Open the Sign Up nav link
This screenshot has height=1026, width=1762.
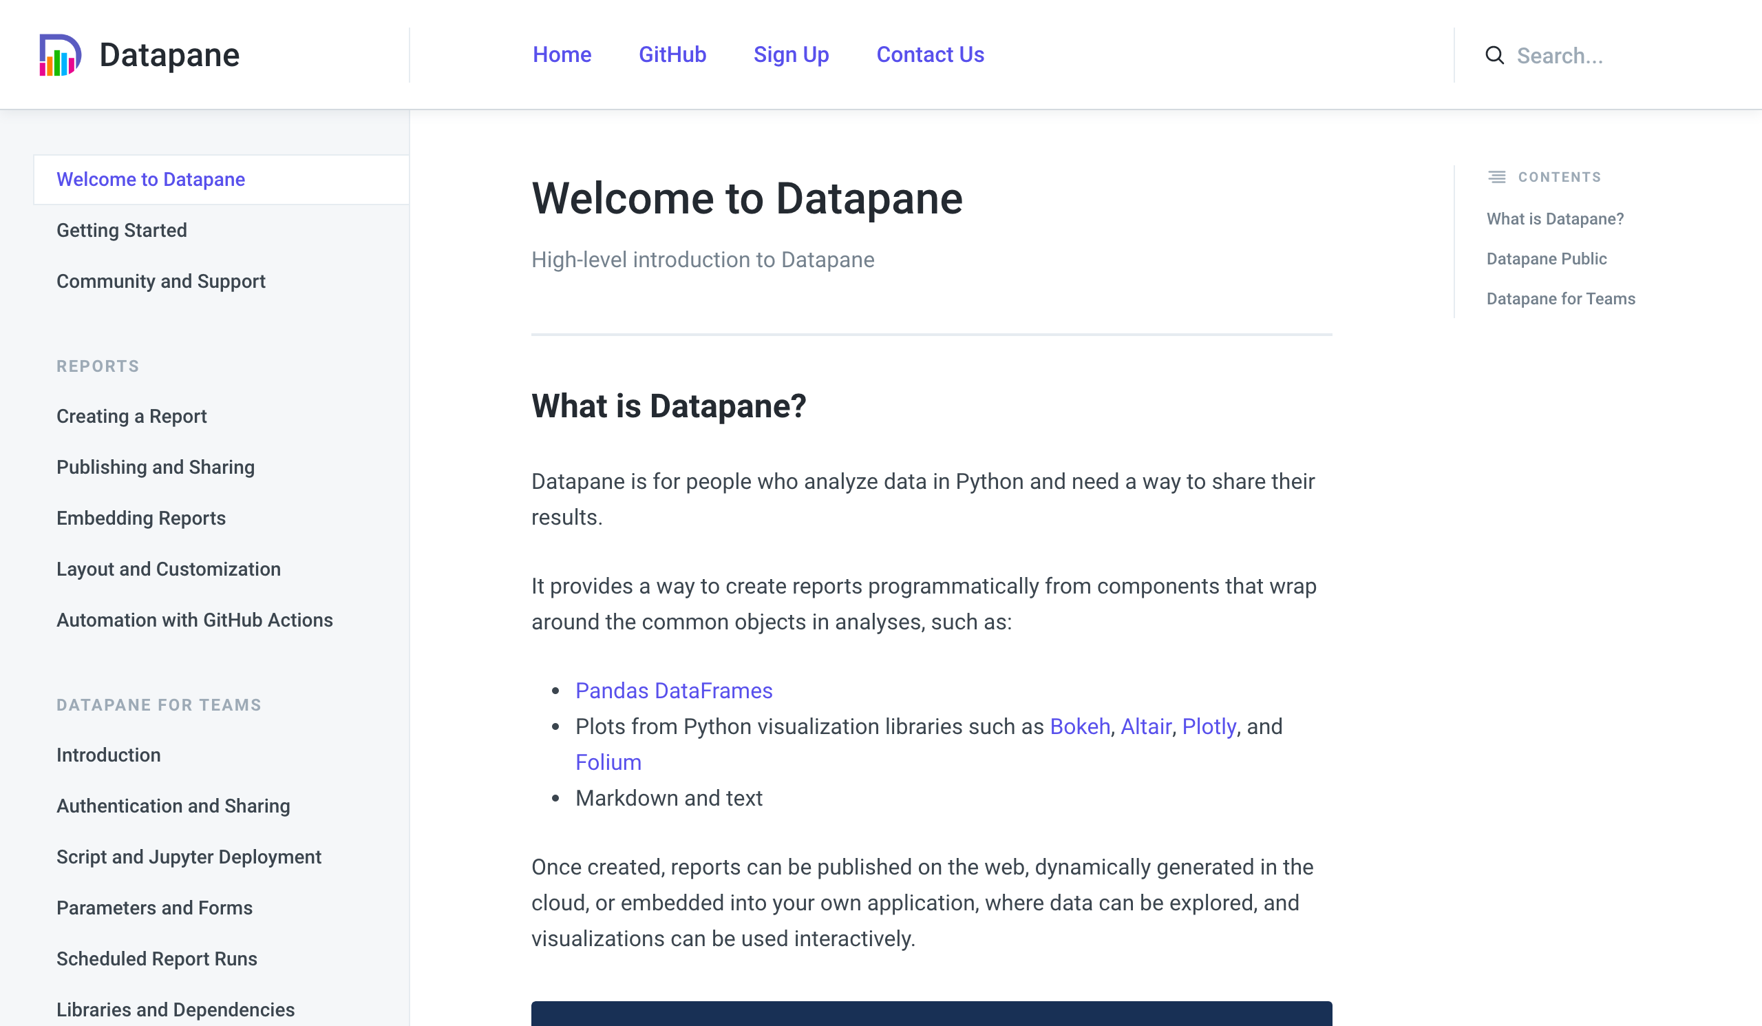click(x=791, y=54)
